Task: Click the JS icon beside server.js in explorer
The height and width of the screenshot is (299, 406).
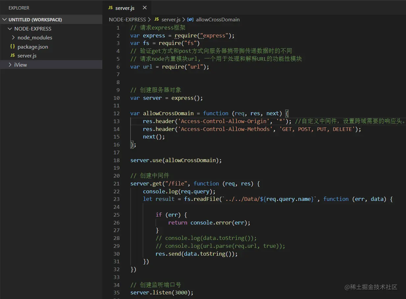Action: point(13,56)
